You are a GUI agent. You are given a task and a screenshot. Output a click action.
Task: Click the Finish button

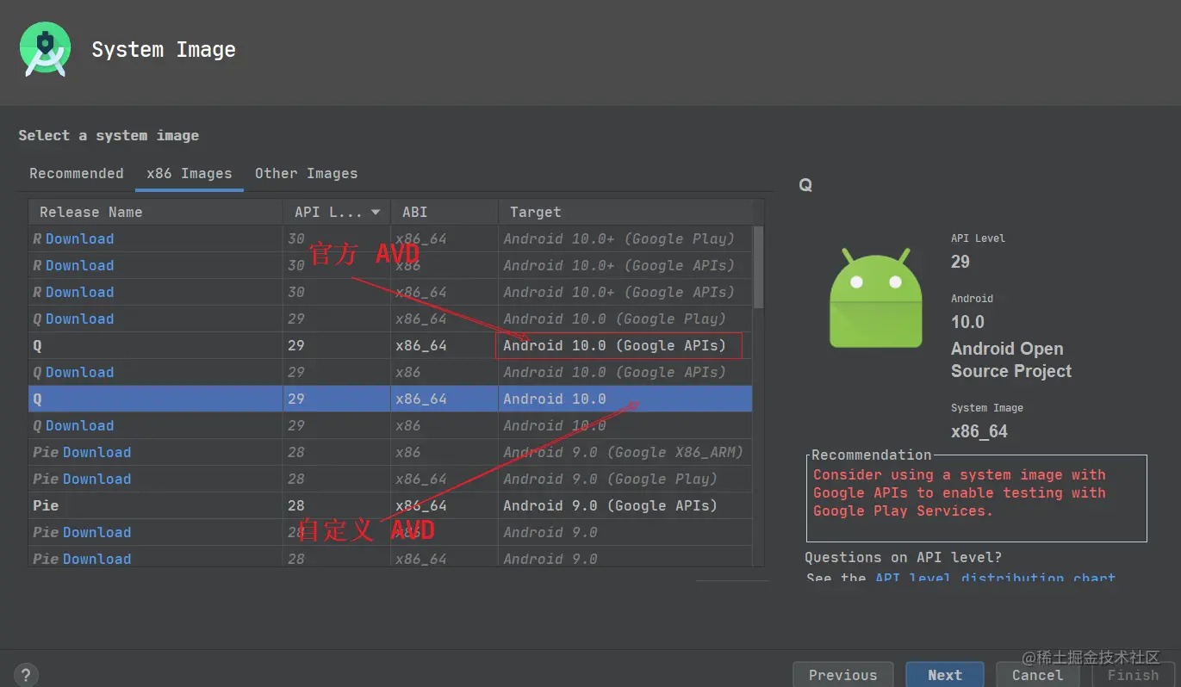click(x=1133, y=675)
